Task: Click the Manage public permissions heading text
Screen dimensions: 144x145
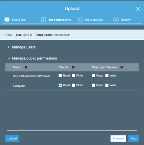Action: coord(35,58)
